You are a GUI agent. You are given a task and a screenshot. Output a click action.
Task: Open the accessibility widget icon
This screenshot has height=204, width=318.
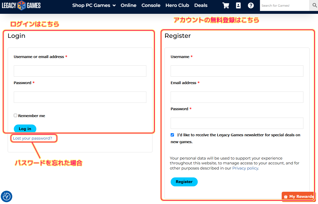pos(6,196)
